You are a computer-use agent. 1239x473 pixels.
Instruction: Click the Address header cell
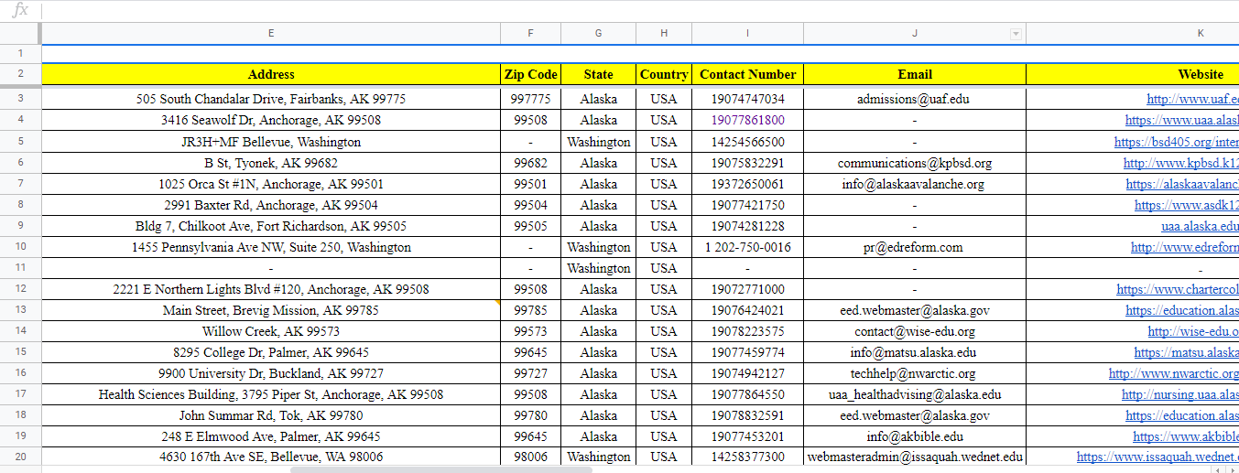(x=271, y=74)
